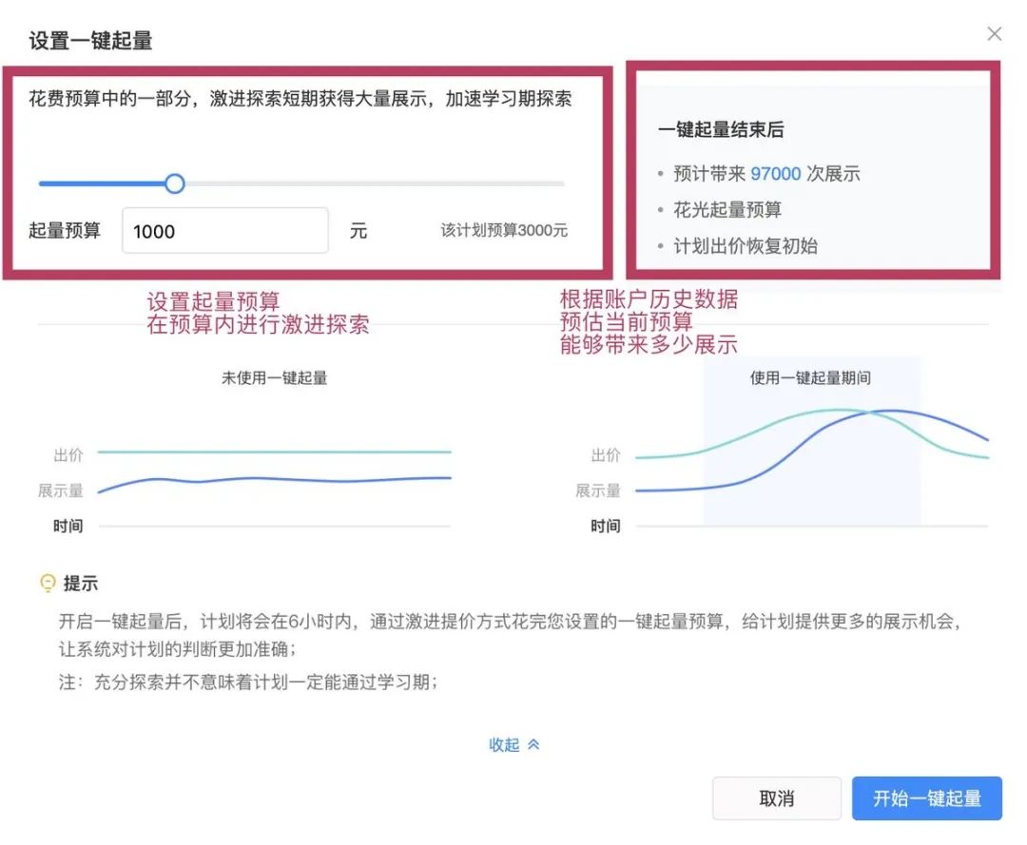Select the 1000 value in the budget box
This screenshot has height=845, width=1027.
coord(158,230)
